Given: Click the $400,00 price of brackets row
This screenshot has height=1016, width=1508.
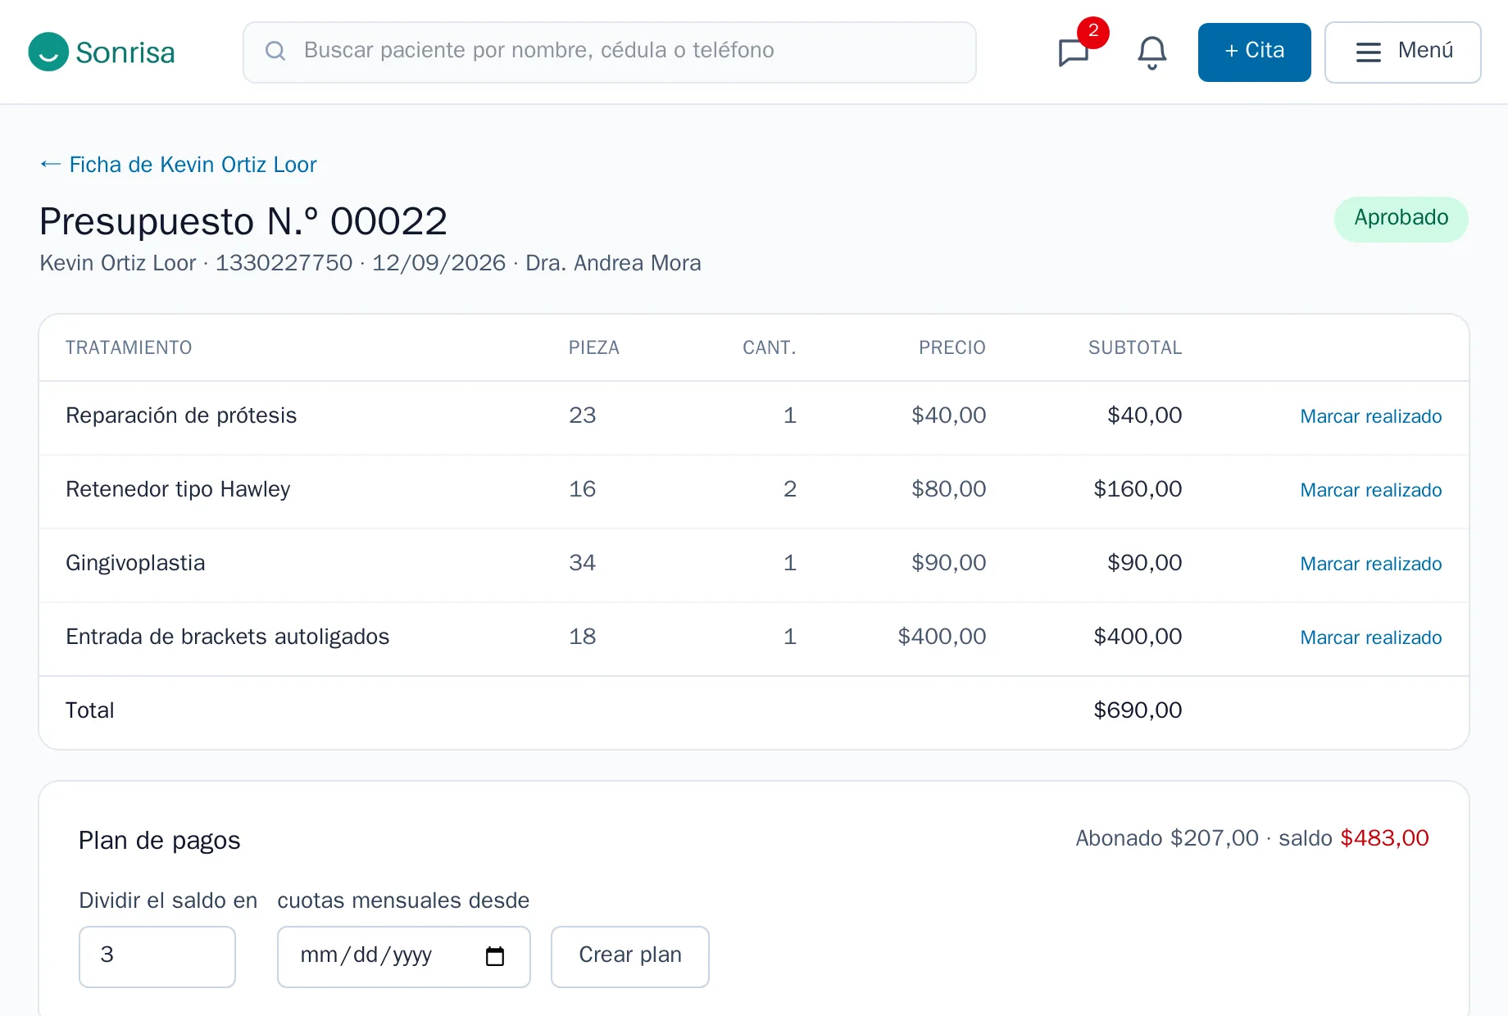Looking at the screenshot, I should tap(942, 637).
